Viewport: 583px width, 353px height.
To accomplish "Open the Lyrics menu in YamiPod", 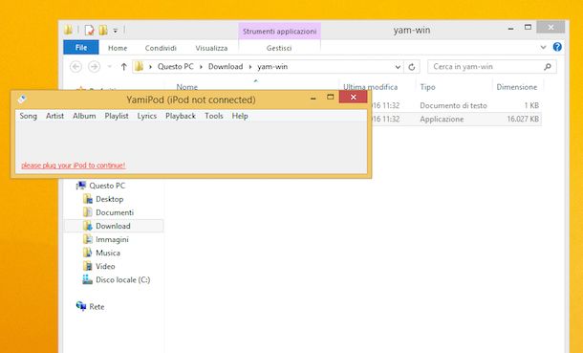I will [147, 116].
